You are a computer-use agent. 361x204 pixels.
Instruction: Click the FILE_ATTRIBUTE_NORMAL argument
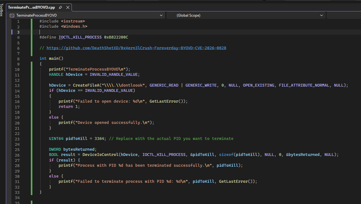coord(304,85)
